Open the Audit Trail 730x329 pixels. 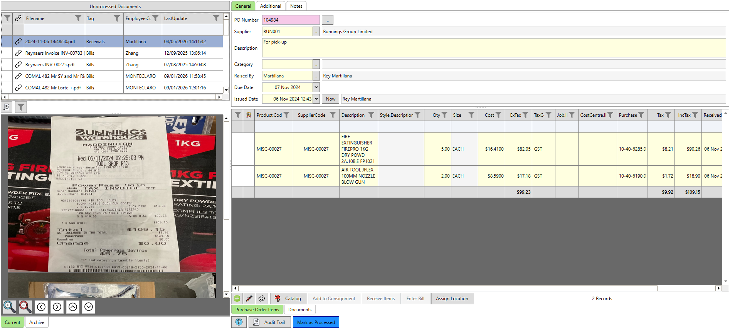tap(269, 322)
